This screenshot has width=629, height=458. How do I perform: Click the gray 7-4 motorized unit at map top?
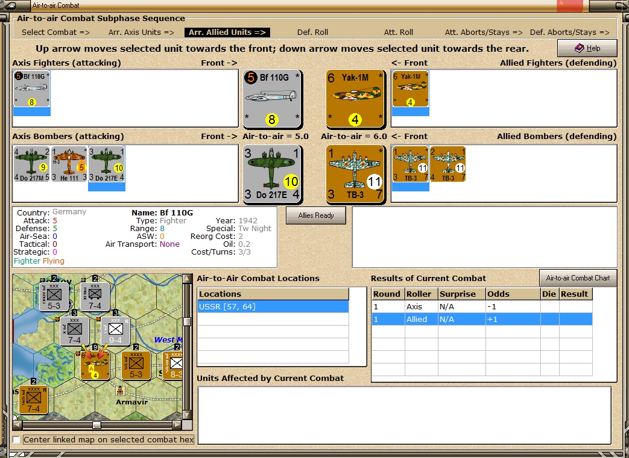click(x=95, y=297)
